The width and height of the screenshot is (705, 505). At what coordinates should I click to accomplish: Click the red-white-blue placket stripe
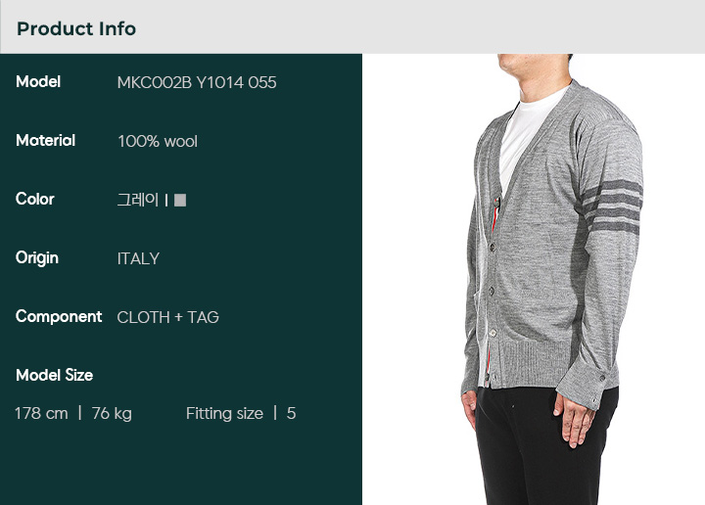495,214
